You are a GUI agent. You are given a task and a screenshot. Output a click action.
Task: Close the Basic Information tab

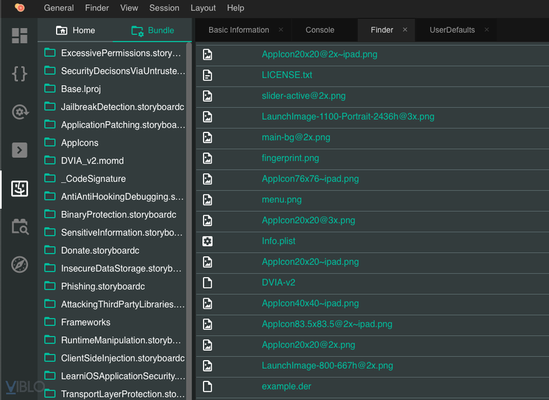[x=281, y=30]
